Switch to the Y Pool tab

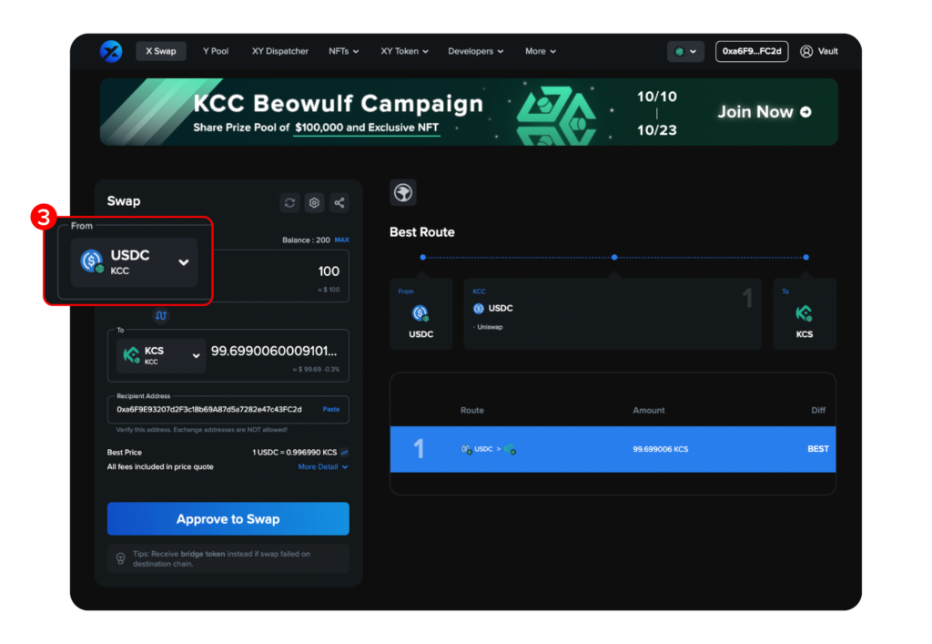[x=216, y=51]
